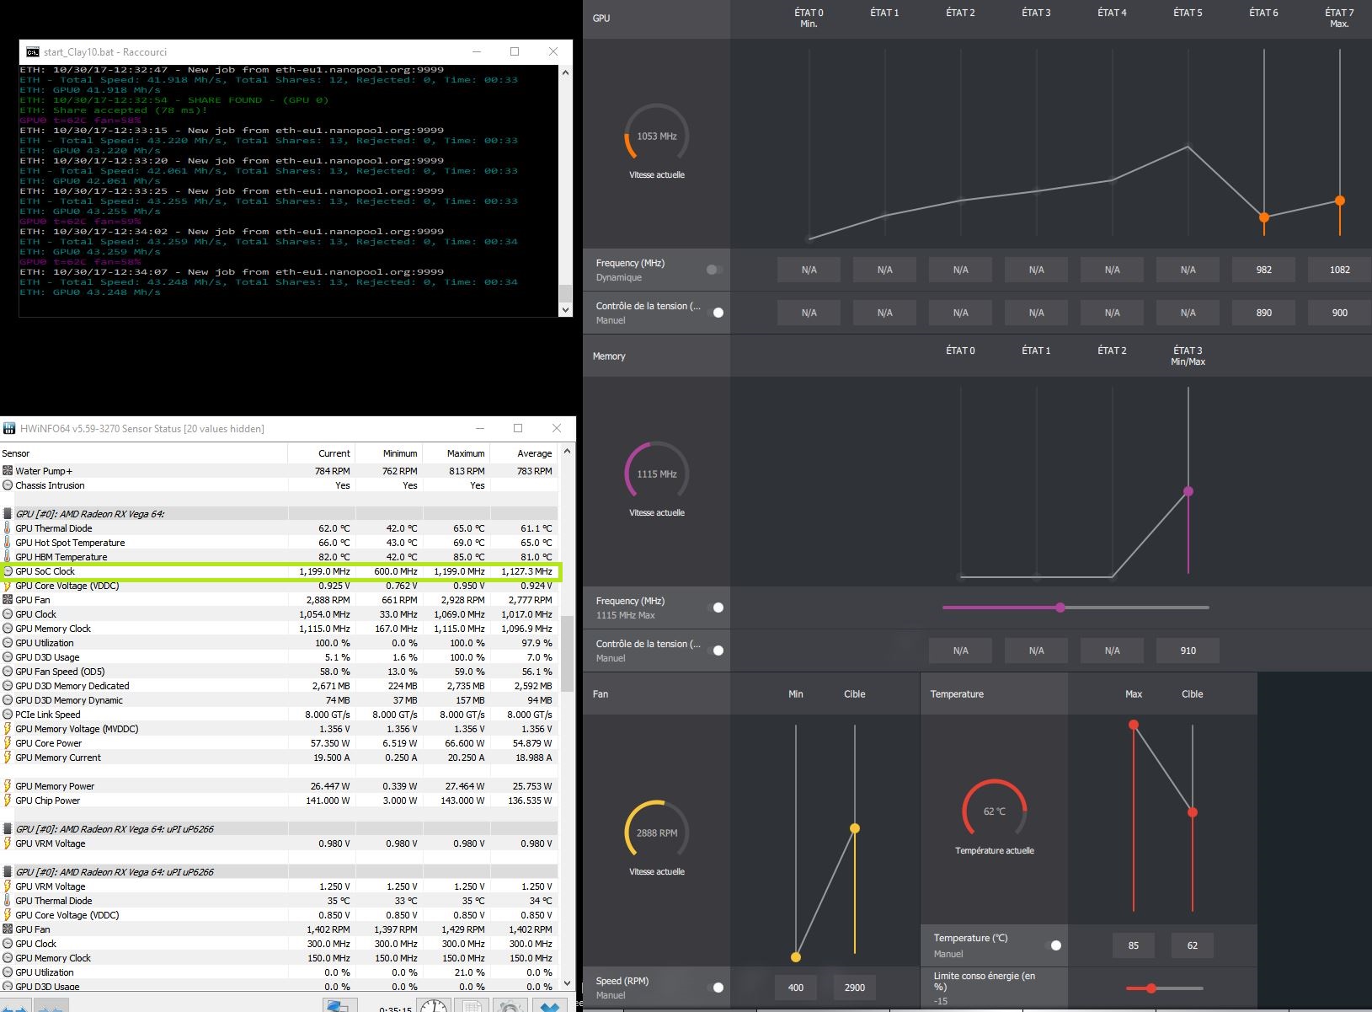Toggle the Temperature (°C) Manuel switch

click(x=1054, y=945)
